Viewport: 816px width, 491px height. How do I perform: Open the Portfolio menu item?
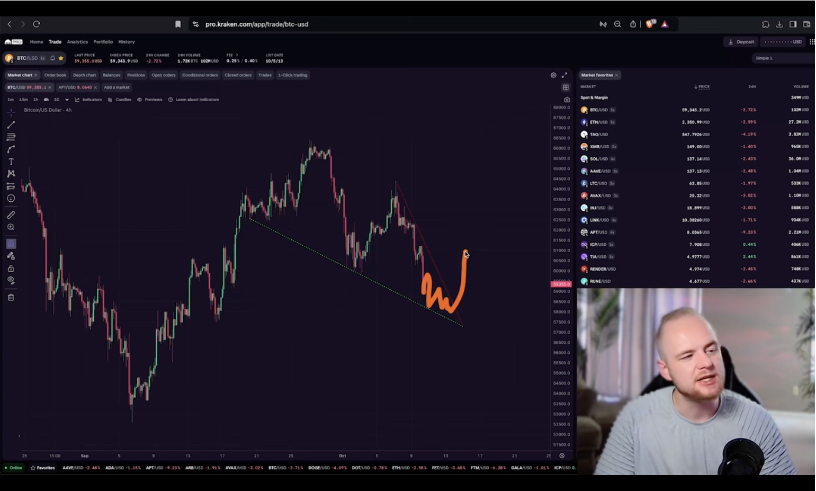(103, 42)
